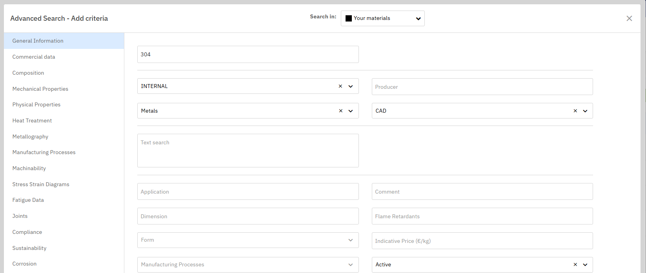Image resolution: width=646 pixels, height=273 pixels.
Task: Expand the INTERNAL dropdown chevron
Action: point(351,86)
